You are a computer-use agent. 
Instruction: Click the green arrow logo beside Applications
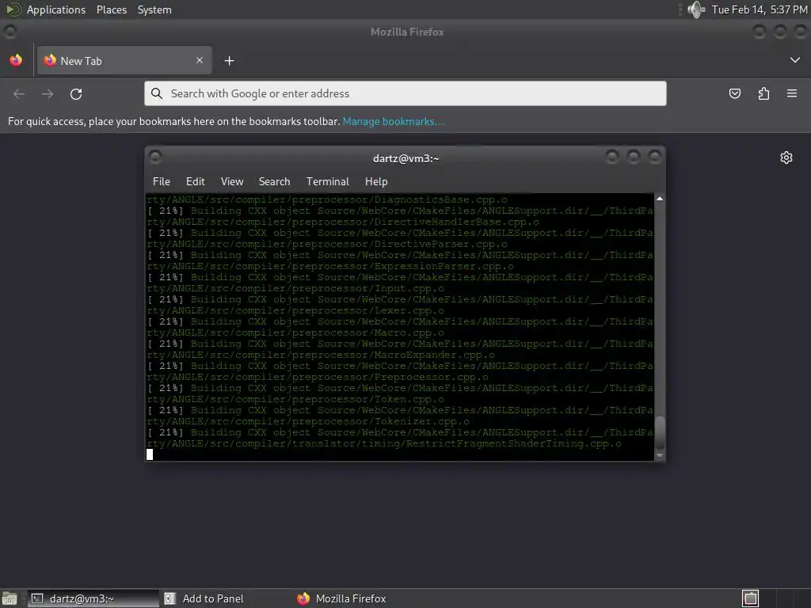click(13, 9)
